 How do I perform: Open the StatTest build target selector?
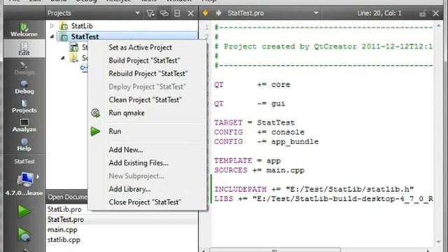pyautogui.click(x=24, y=177)
